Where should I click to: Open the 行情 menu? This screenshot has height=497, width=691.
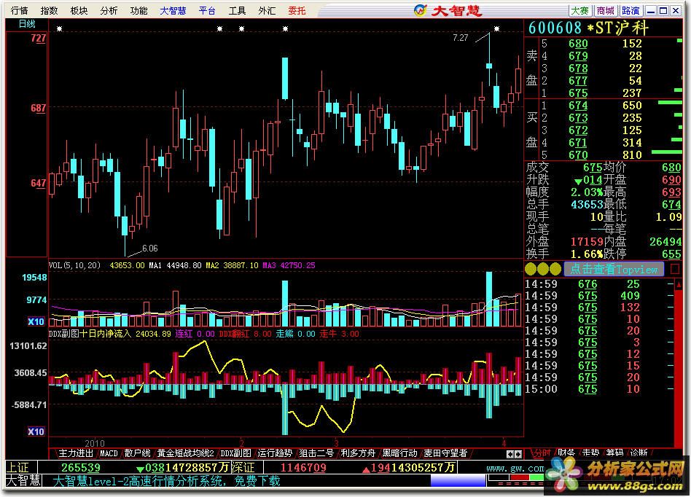pos(18,10)
